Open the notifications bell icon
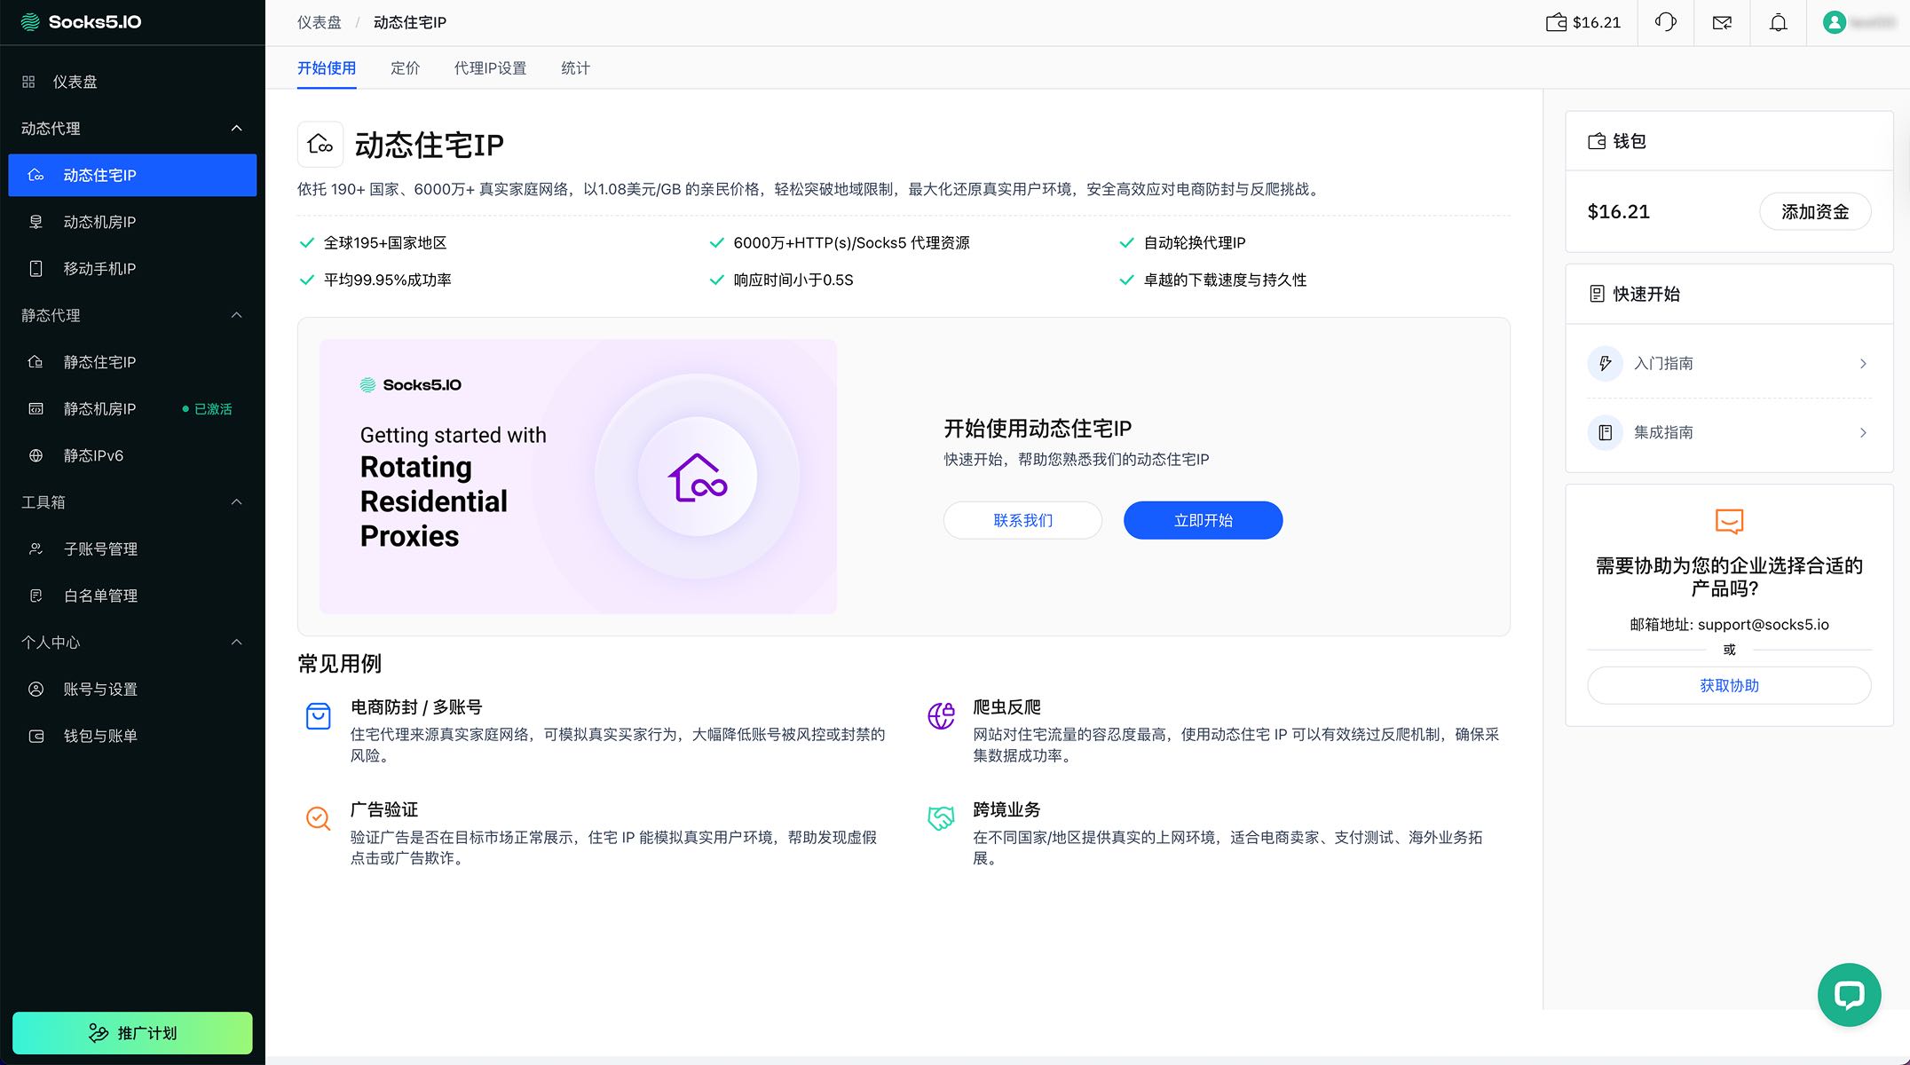1910x1065 pixels. (x=1778, y=22)
